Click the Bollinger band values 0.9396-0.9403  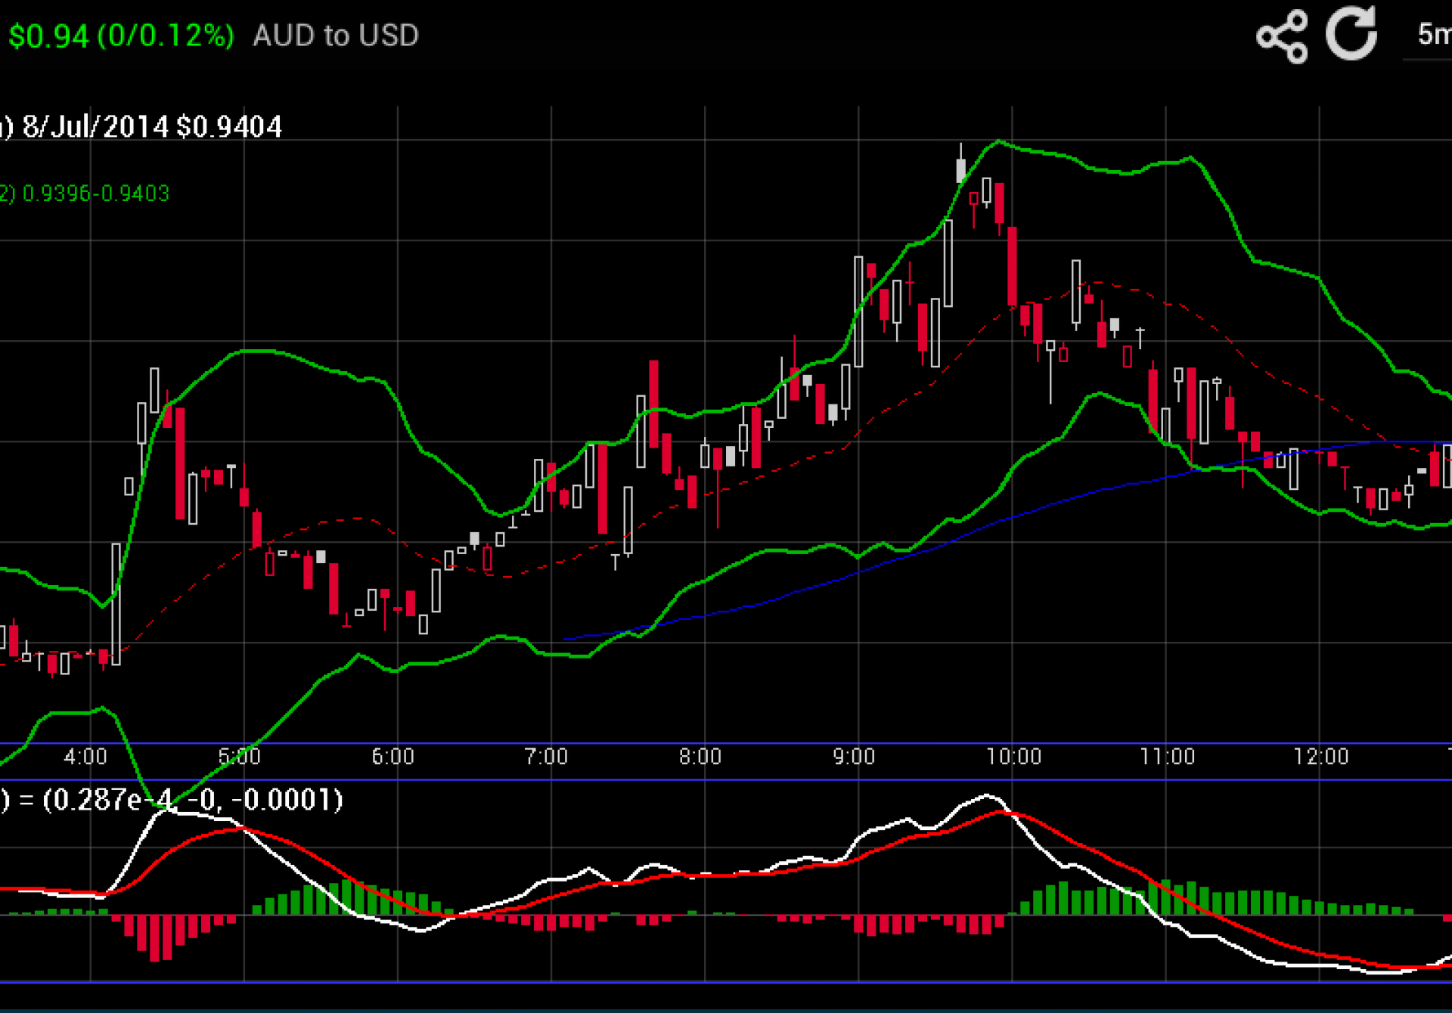pyautogui.click(x=95, y=194)
